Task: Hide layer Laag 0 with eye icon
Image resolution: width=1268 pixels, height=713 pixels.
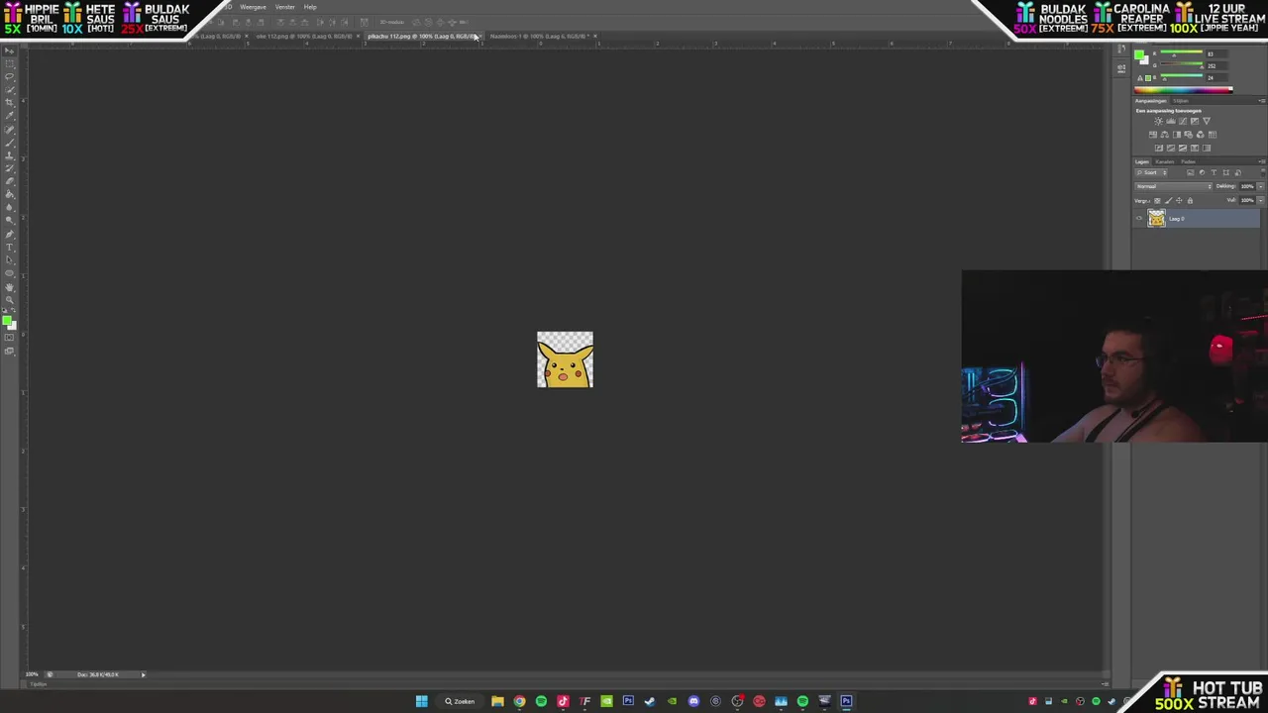Action: point(1139,218)
